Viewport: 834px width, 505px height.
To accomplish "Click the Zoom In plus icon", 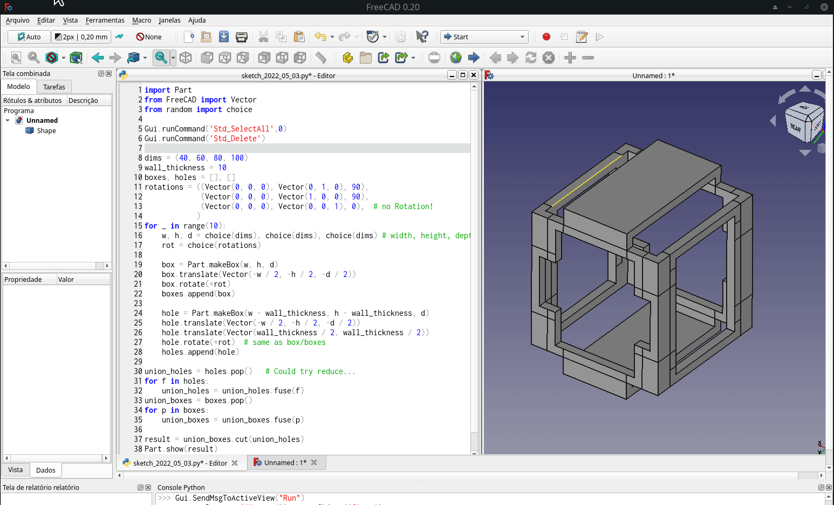I will (x=569, y=57).
